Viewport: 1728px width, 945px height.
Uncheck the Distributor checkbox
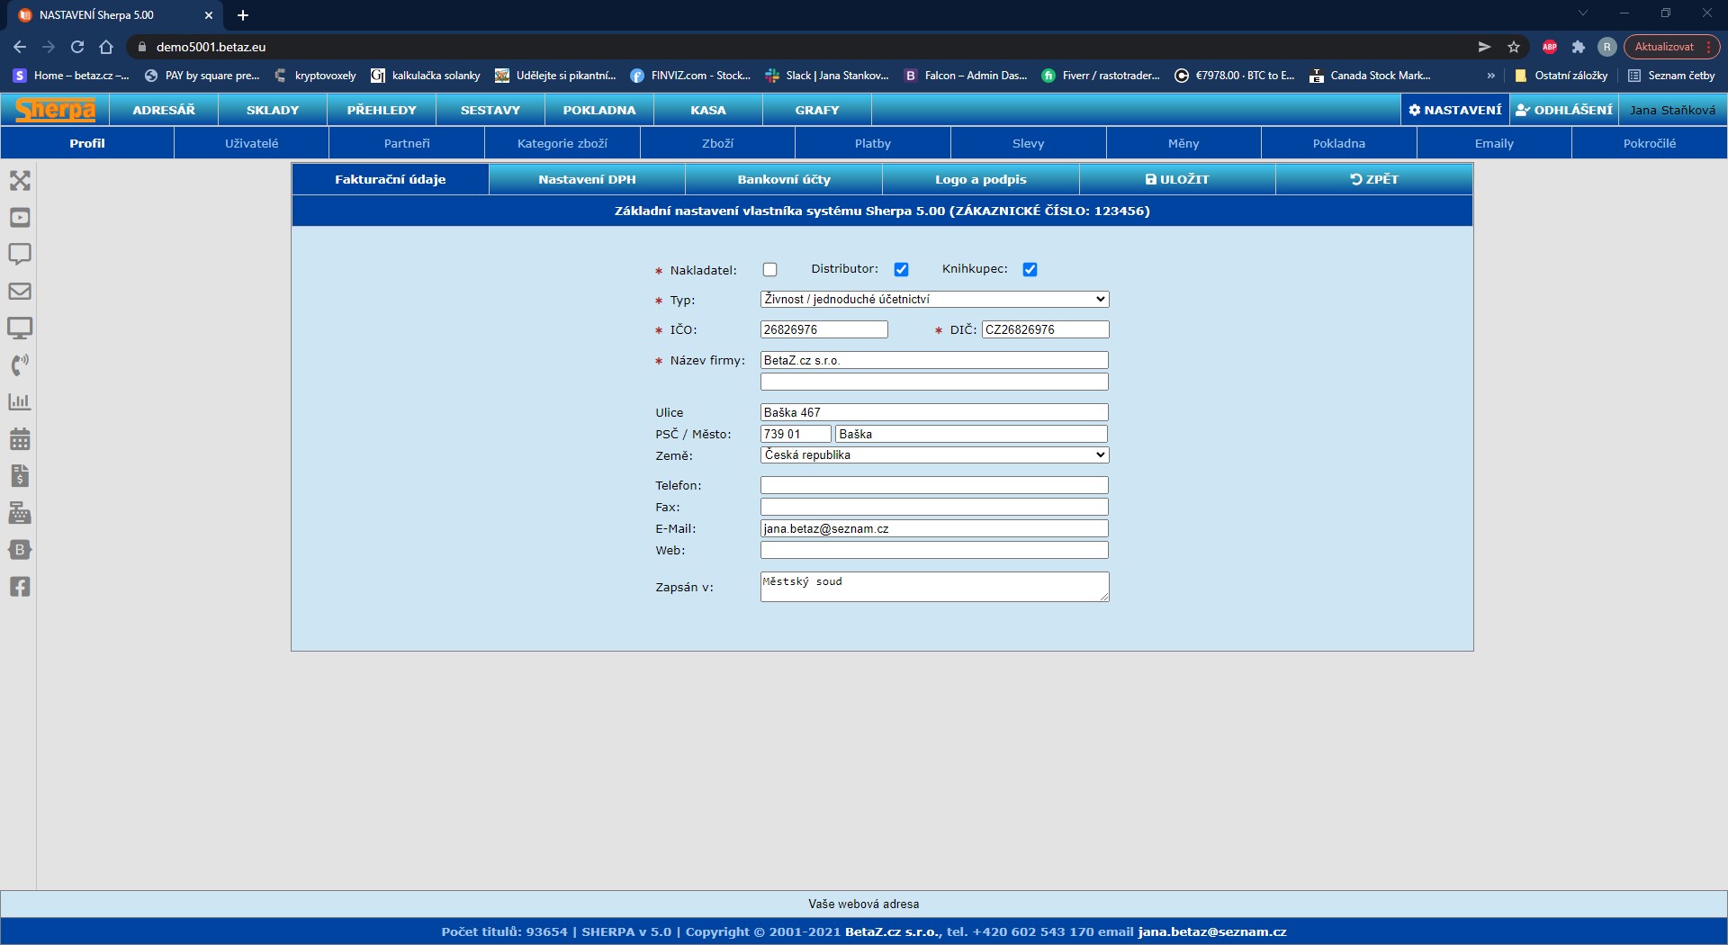(901, 269)
